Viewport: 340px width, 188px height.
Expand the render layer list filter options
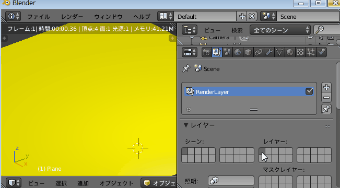[189, 109]
